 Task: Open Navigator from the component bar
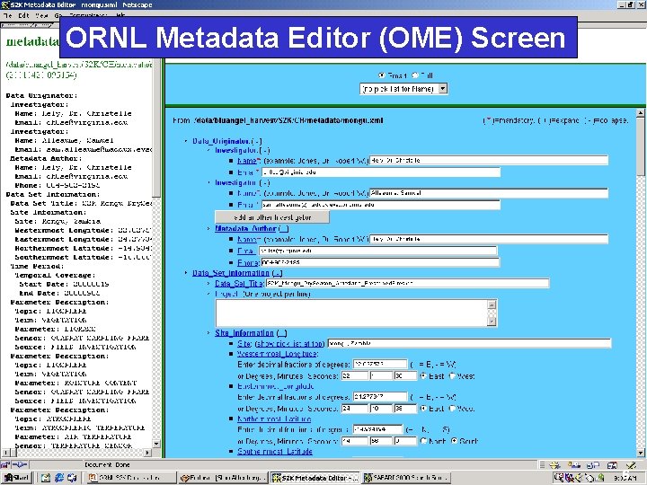(x=555, y=465)
